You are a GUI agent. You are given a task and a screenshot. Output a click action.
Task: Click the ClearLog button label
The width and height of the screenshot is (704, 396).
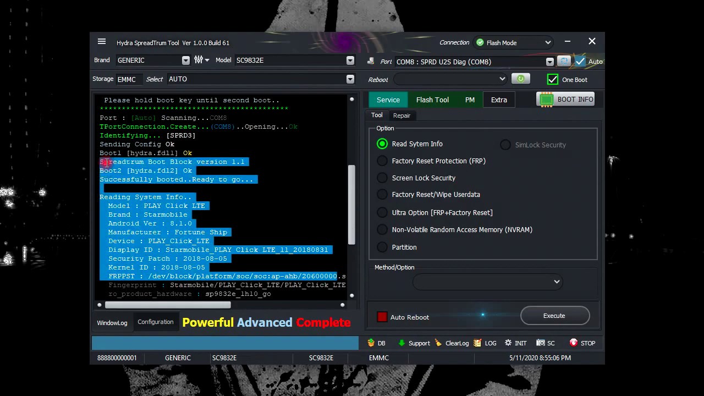(x=457, y=343)
